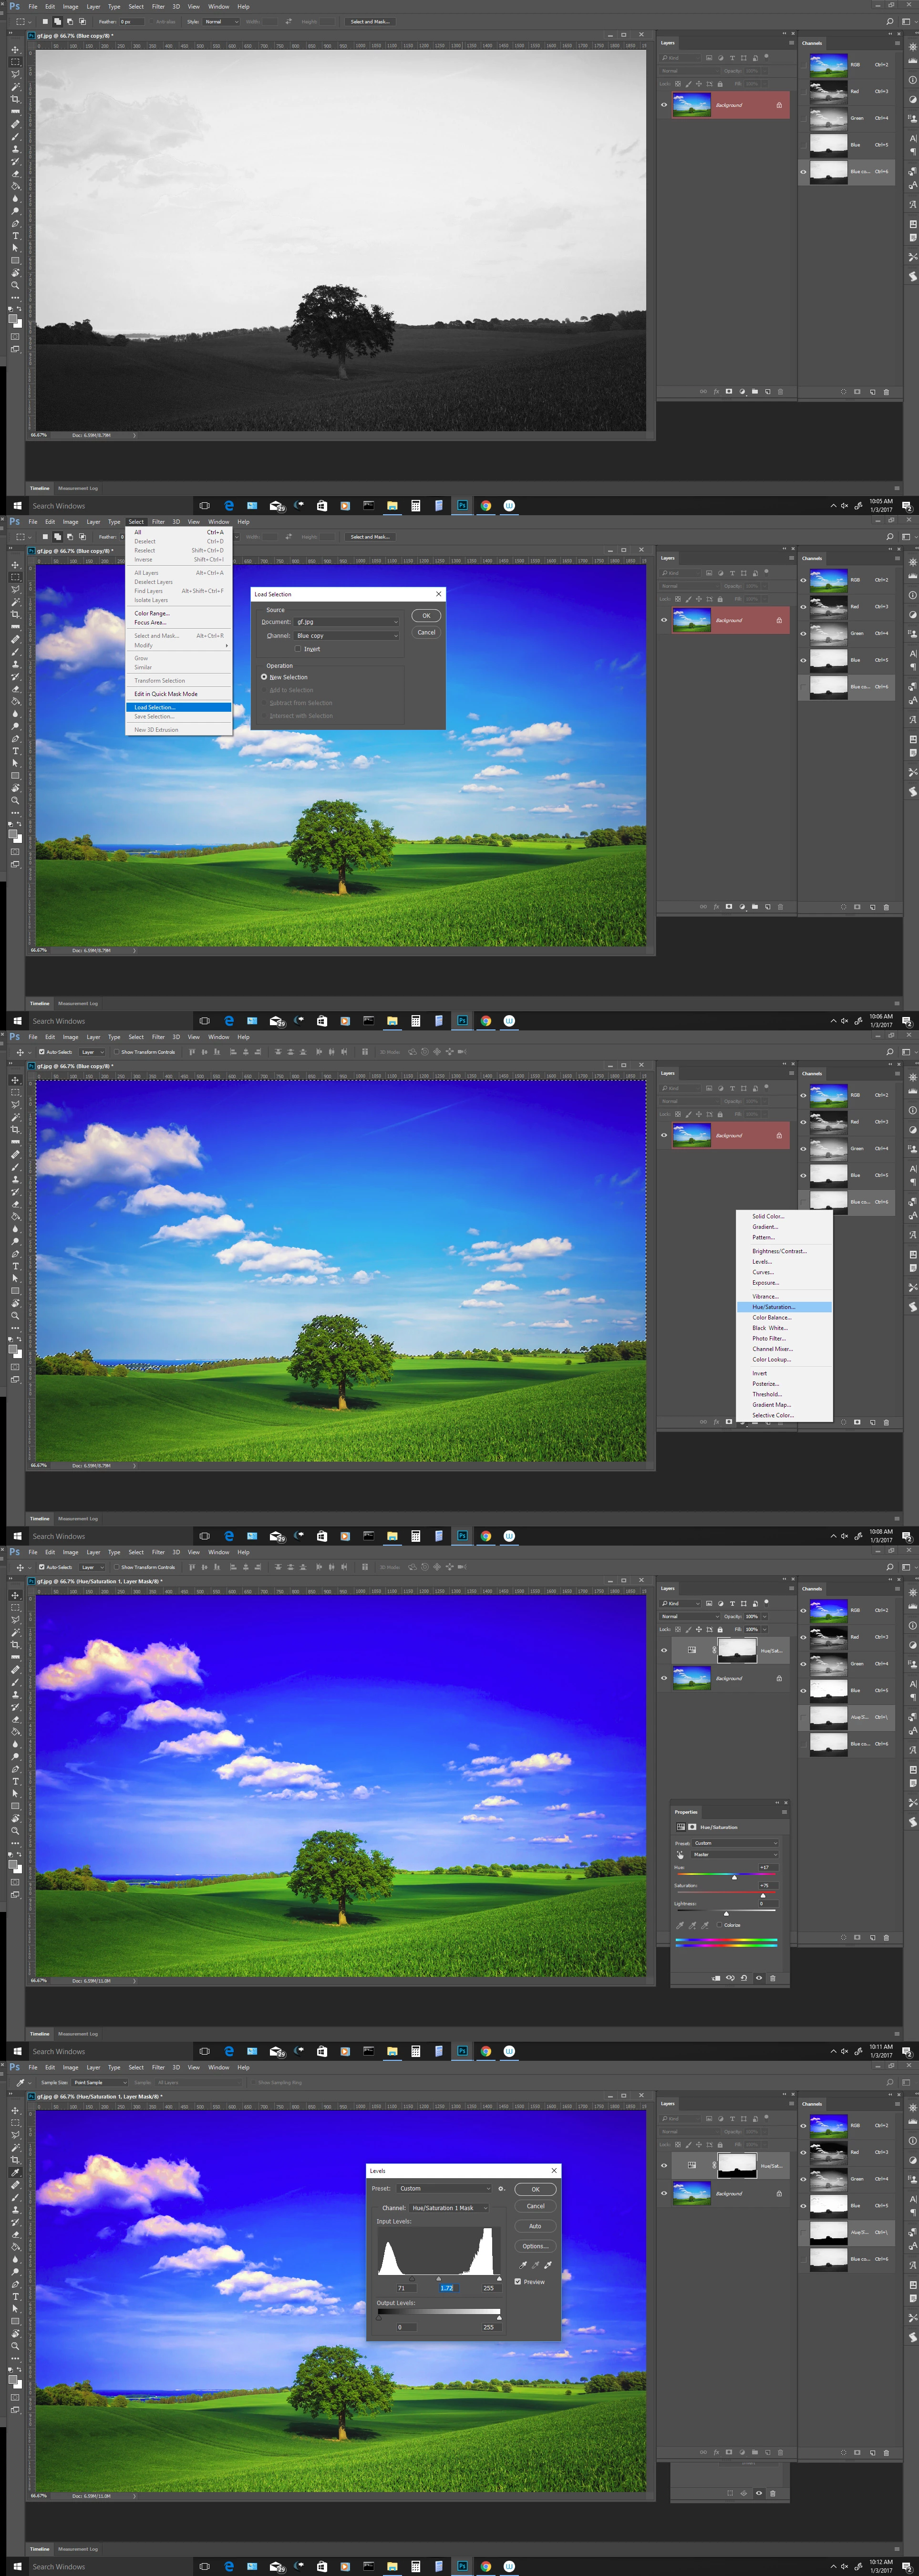The width and height of the screenshot is (919, 2576).
Task: Click Load Selection in the Select menu
Action: [155, 707]
